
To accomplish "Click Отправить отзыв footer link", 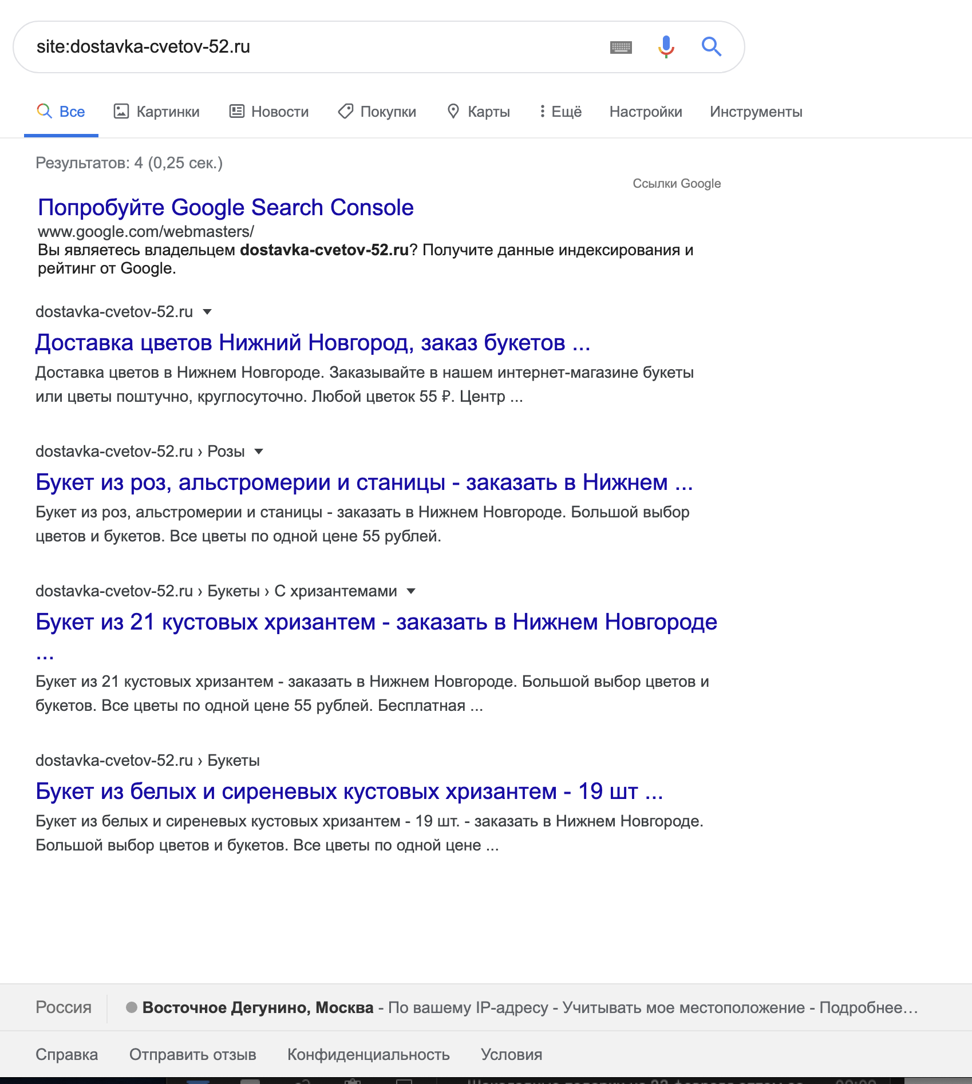I will (192, 1054).
